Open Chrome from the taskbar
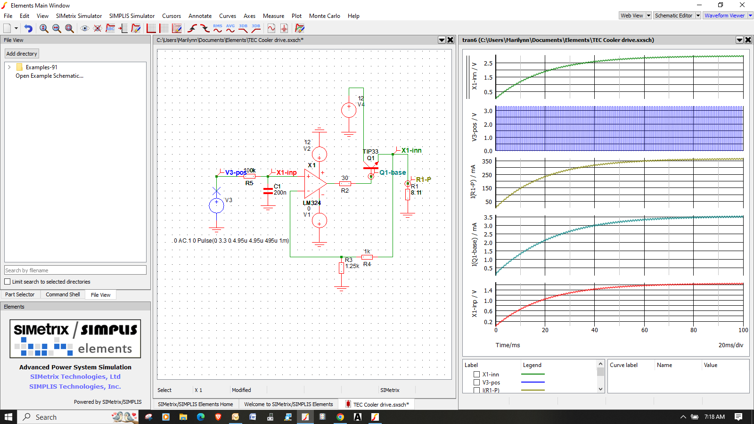This screenshot has height=424, width=754. [x=340, y=417]
